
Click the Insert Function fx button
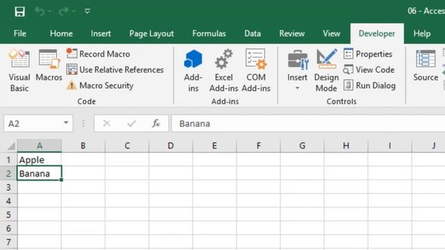coord(156,124)
